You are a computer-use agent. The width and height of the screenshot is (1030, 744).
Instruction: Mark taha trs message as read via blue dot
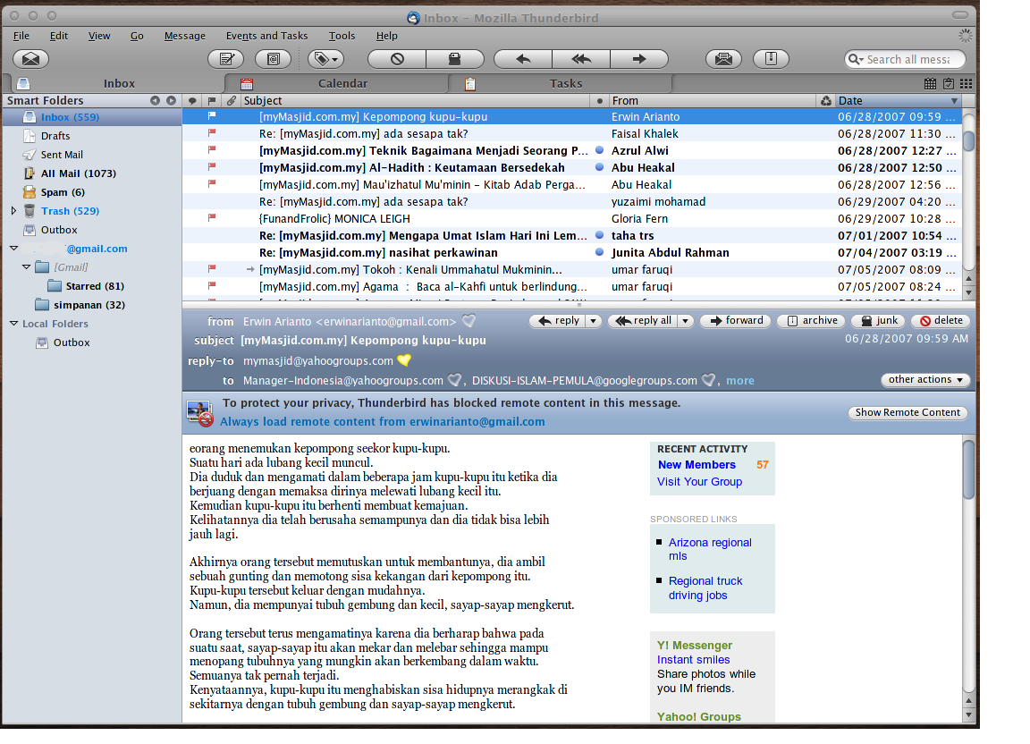pyautogui.click(x=599, y=235)
